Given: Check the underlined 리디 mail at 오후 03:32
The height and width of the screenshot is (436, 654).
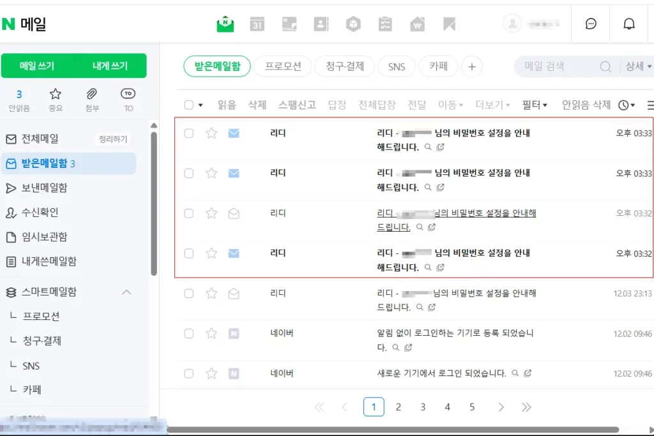Looking at the screenshot, I should pyautogui.click(x=189, y=213).
